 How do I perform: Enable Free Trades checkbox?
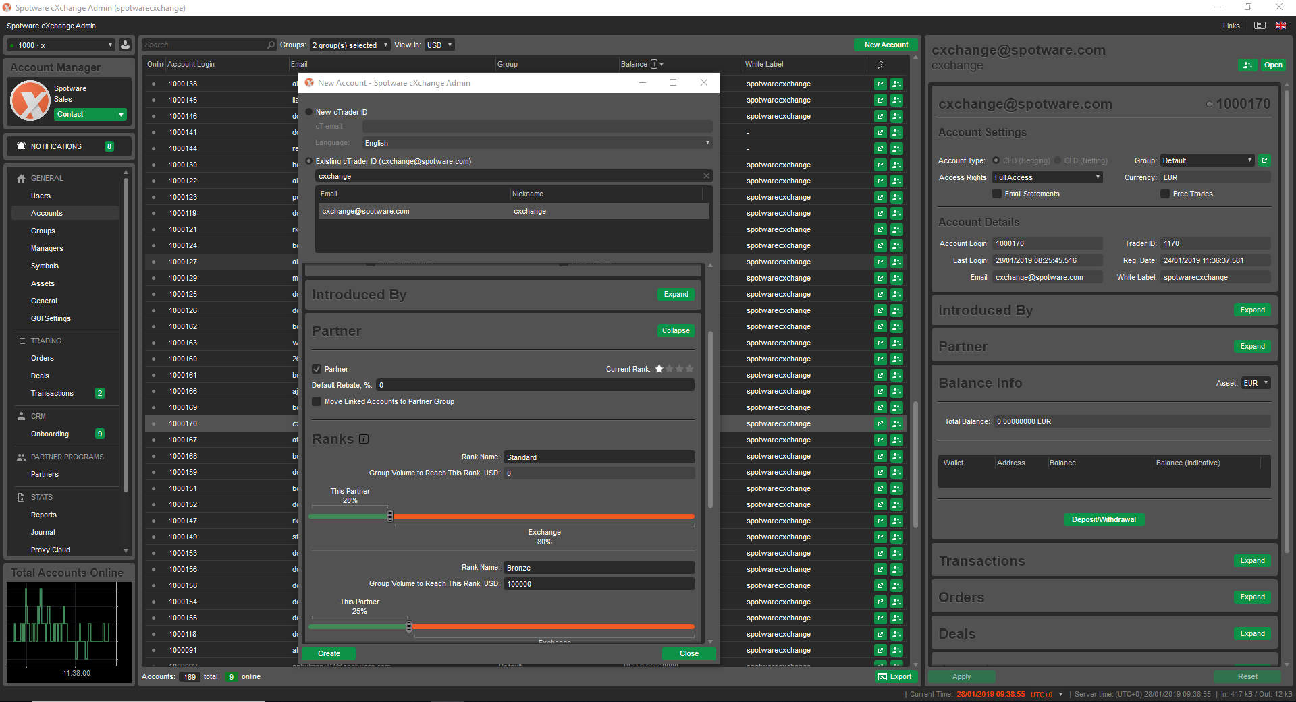[1165, 194]
